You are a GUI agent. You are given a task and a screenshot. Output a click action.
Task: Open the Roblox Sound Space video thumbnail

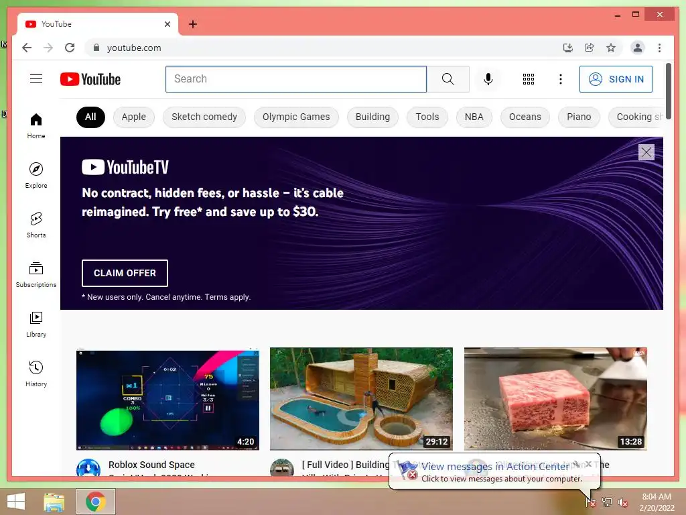[167, 399]
